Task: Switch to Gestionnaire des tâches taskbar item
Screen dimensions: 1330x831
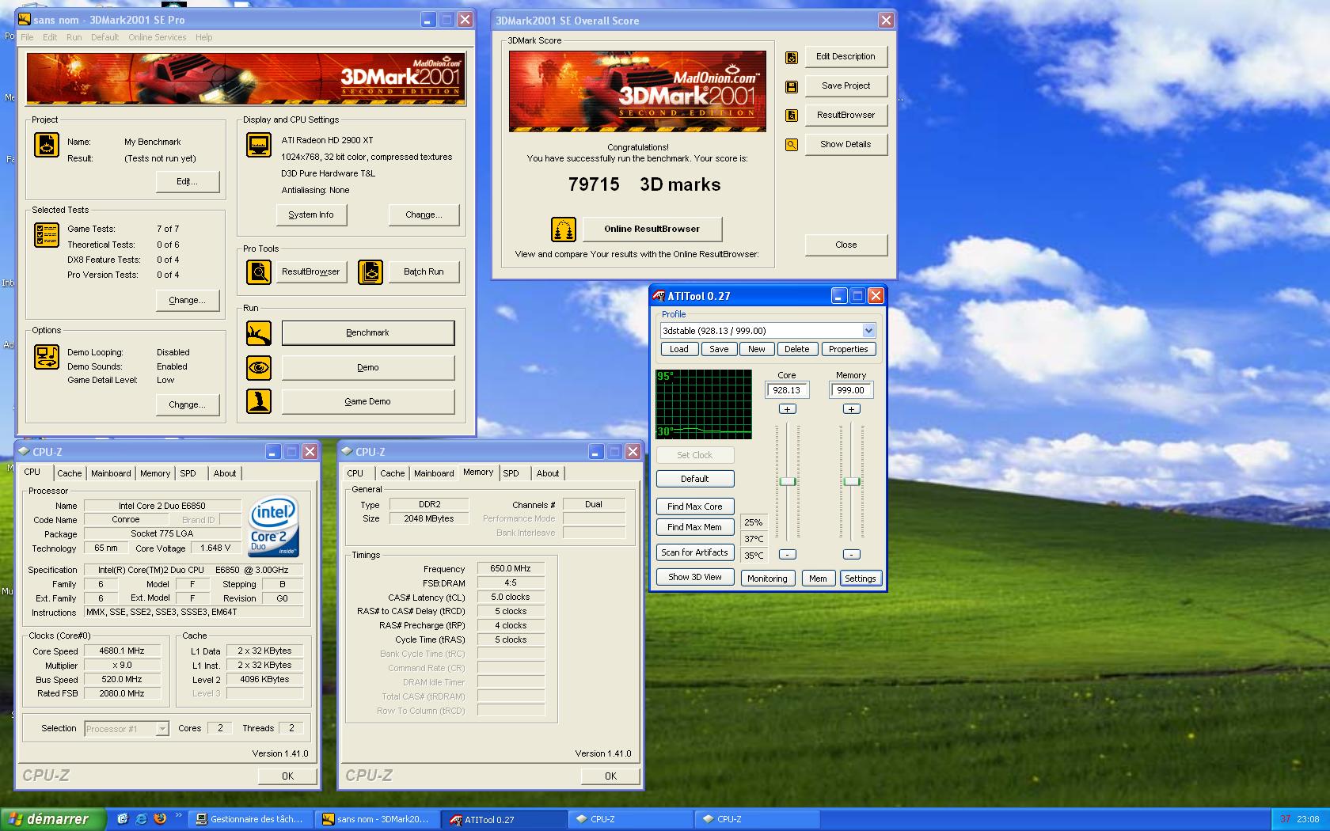Action: [x=252, y=819]
